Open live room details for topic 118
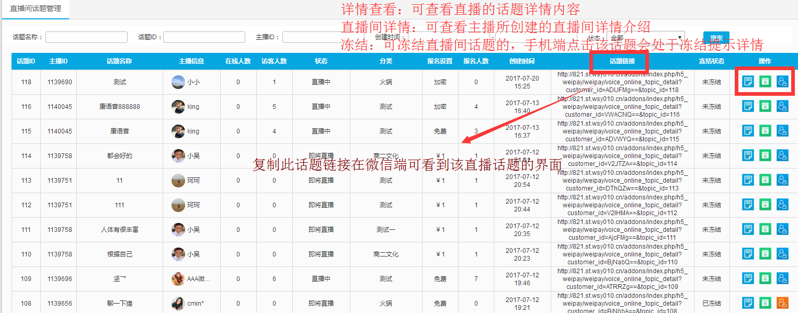 coord(765,82)
